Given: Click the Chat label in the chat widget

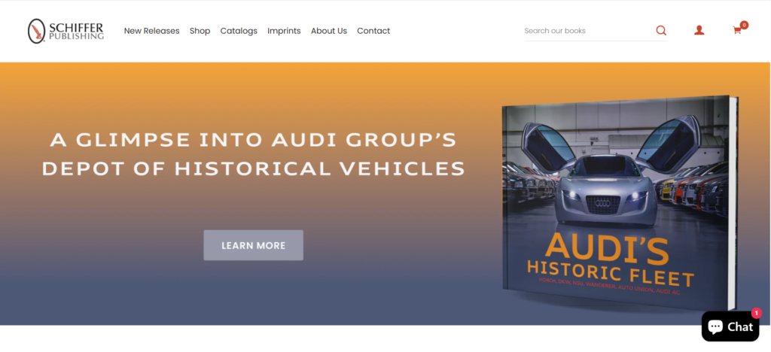Looking at the screenshot, I should coord(740,326).
